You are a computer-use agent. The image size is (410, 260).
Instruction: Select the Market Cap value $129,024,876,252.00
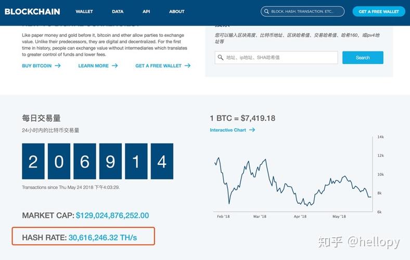click(x=112, y=215)
